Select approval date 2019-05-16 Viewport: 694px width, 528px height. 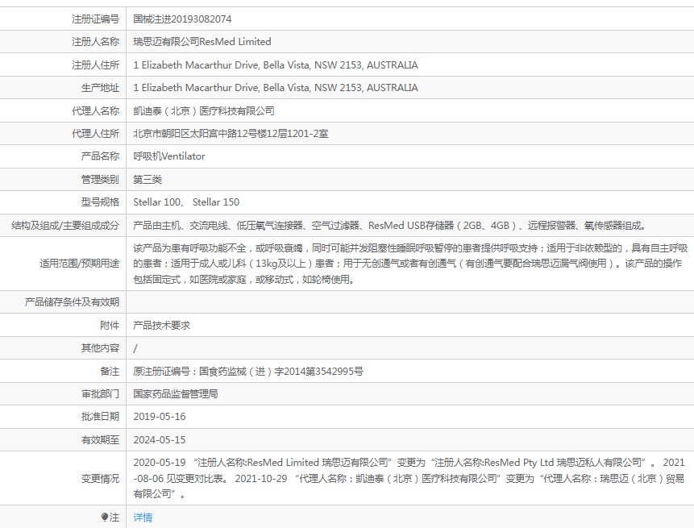[160, 417]
